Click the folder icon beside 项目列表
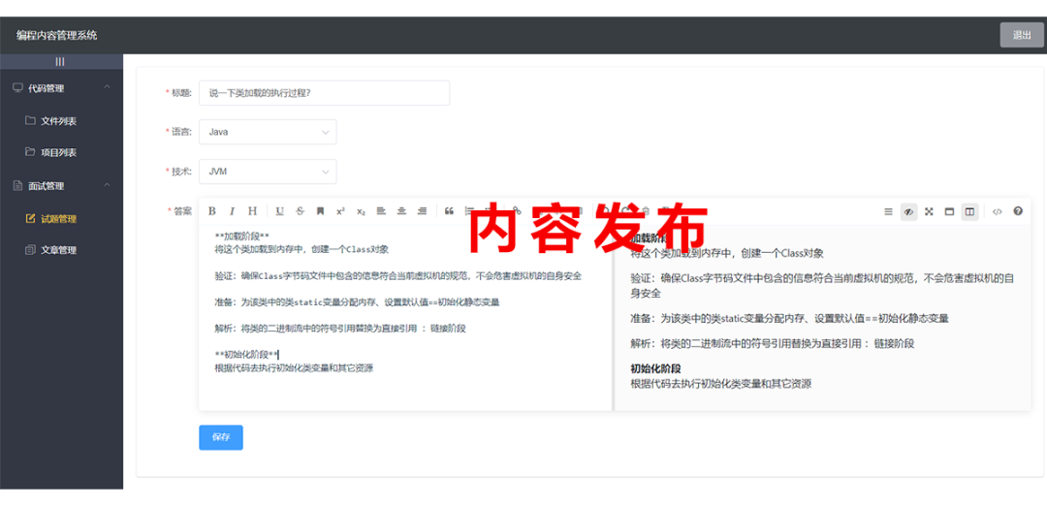 pos(30,151)
